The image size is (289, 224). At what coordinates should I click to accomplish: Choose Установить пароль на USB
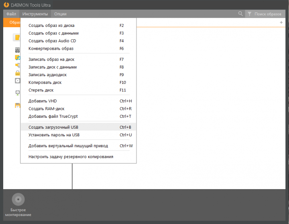78,135
